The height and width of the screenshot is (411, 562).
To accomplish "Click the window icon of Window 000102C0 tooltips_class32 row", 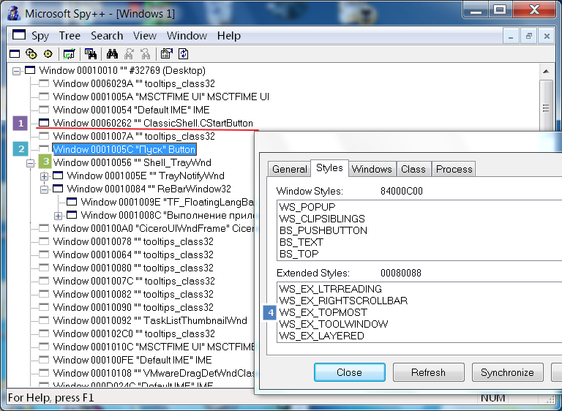I will (x=44, y=333).
